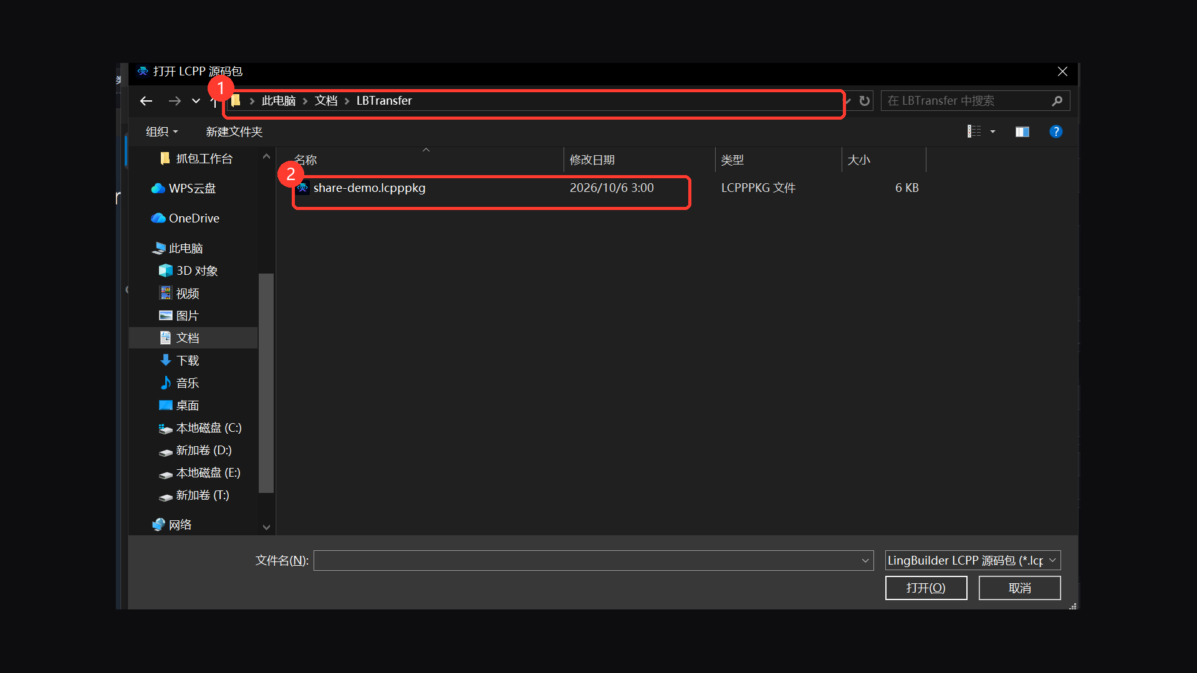Toggle the preview pane icon

coord(1022,131)
